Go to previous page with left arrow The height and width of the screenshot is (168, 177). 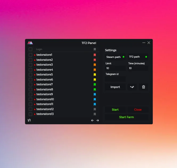92,120
